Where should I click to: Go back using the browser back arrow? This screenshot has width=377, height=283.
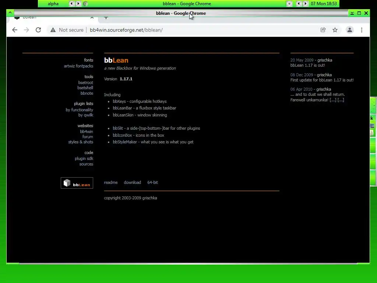(x=15, y=30)
